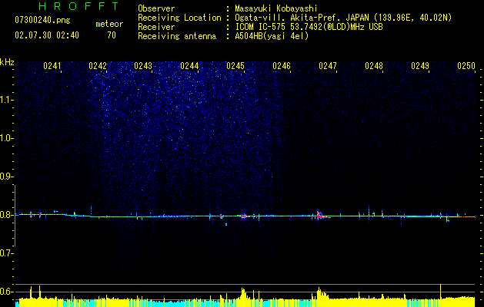Click the 0246 time marker

click(x=282, y=66)
